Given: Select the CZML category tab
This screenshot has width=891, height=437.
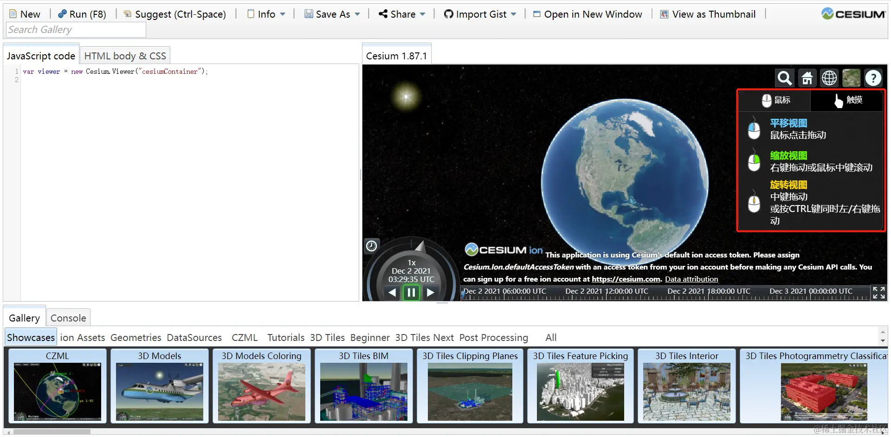Looking at the screenshot, I should click(245, 337).
